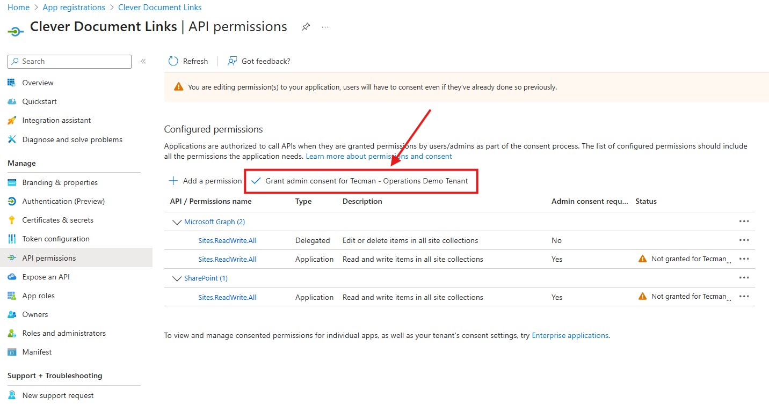Click the SharePoint (1) API link
This screenshot has height=420, width=769.
(x=206, y=278)
